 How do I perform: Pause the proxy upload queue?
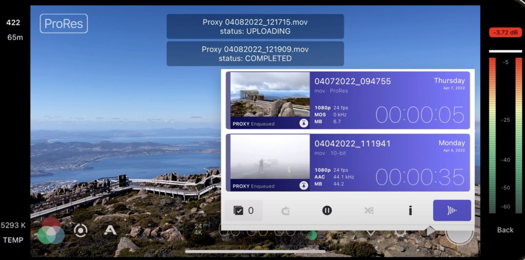(x=327, y=211)
